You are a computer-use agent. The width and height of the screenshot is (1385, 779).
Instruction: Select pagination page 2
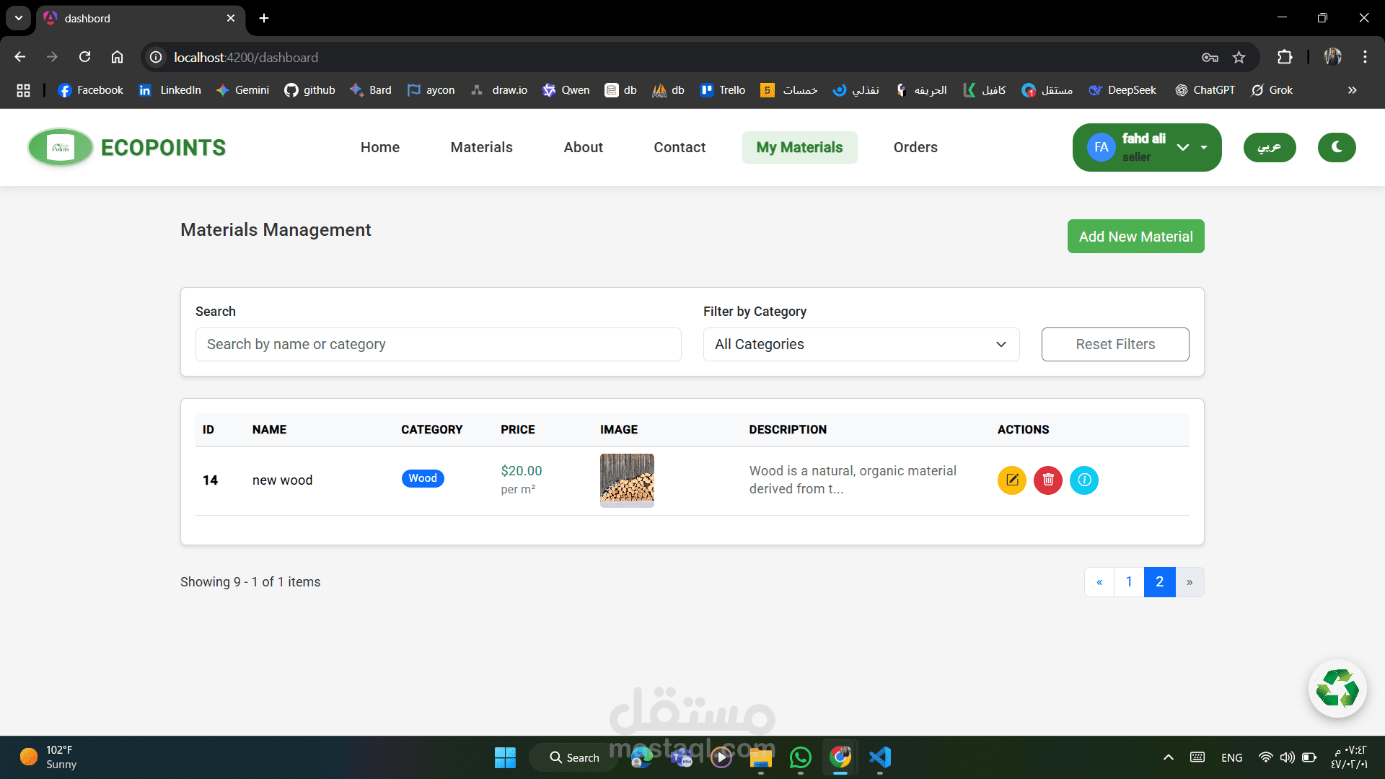(x=1159, y=582)
